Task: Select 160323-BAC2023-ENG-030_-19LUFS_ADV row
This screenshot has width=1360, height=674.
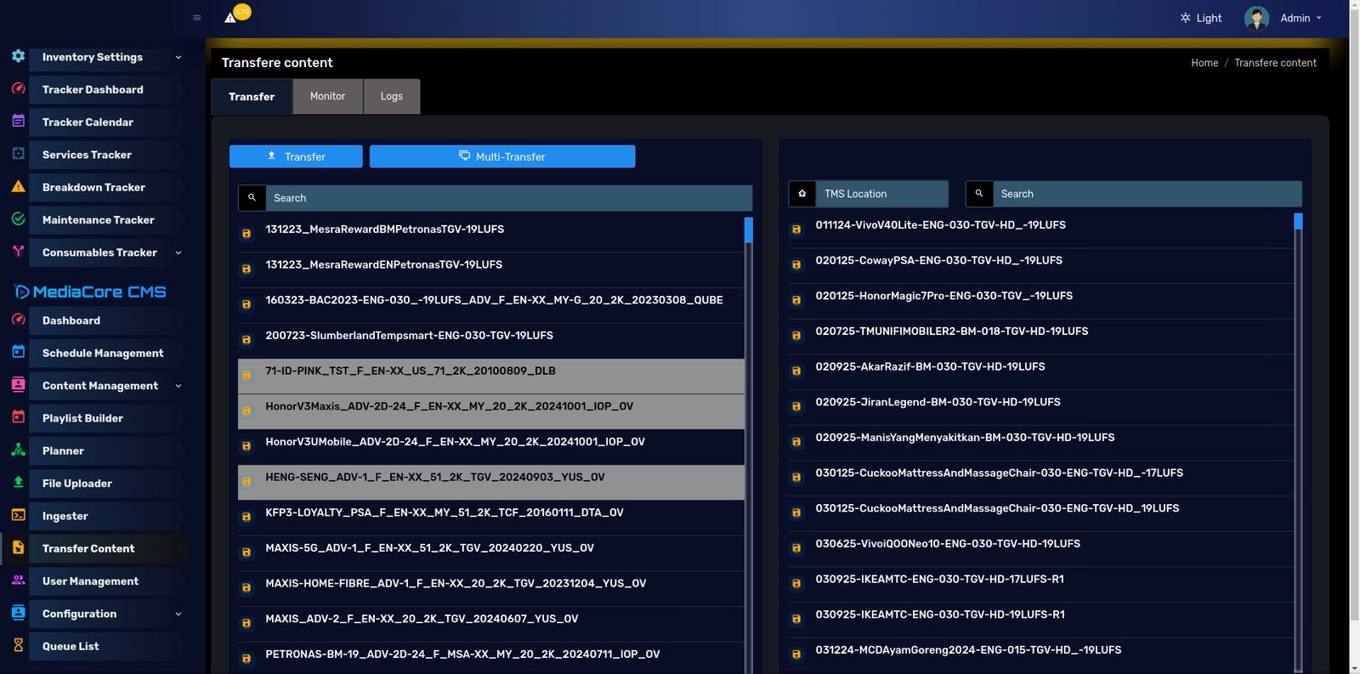Action: pos(491,305)
